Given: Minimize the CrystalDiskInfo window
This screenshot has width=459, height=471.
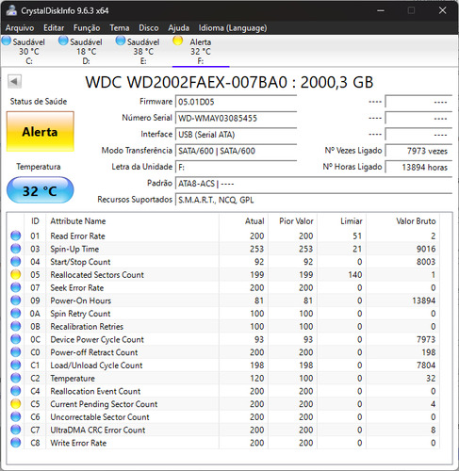Looking at the screenshot, I should pos(381,10).
